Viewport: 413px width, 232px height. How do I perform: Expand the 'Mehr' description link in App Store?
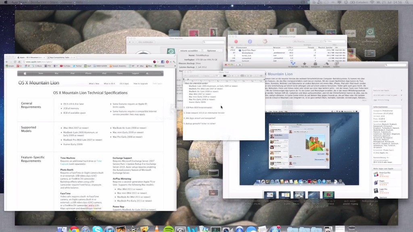[364, 100]
